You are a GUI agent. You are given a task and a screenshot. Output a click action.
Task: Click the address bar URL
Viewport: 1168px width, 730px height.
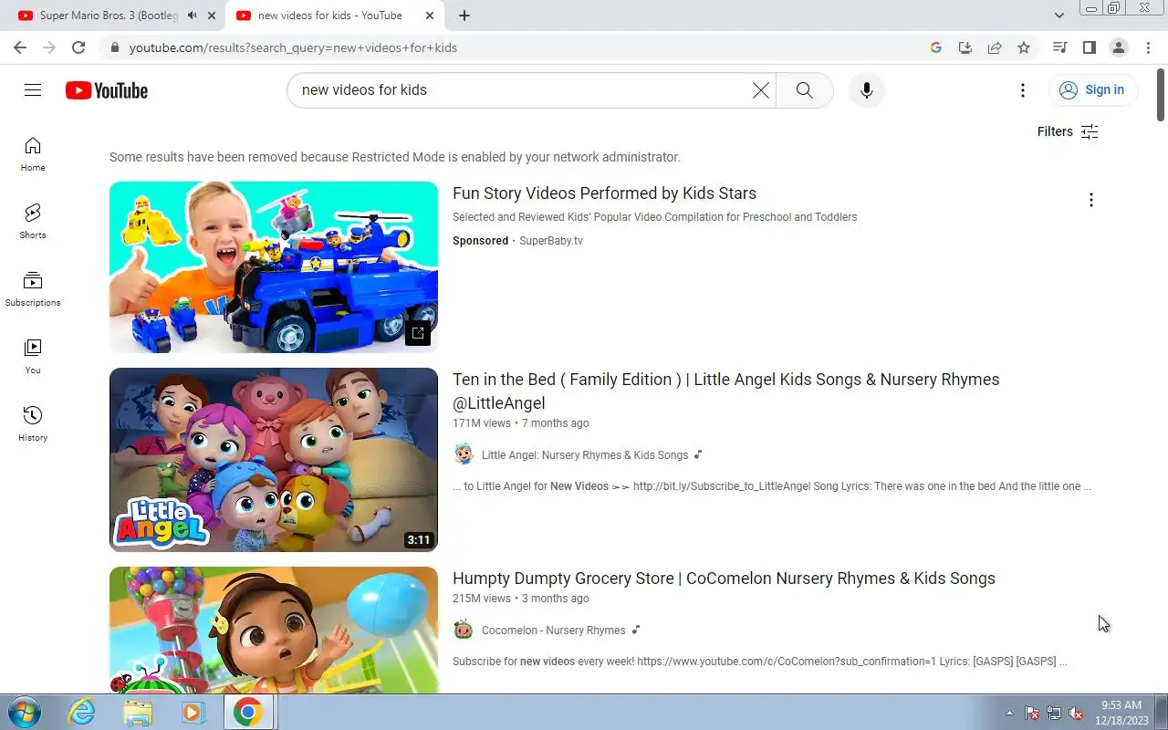tap(293, 47)
